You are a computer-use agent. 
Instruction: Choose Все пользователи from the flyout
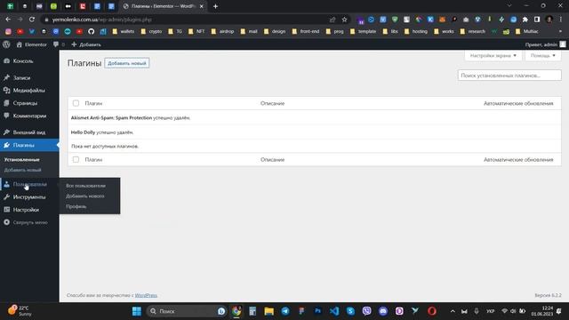85,186
